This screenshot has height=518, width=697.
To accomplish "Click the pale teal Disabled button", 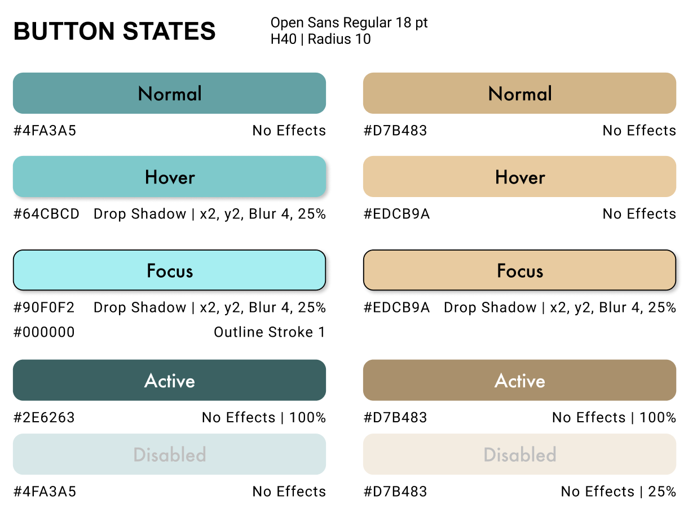I will [169, 454].
